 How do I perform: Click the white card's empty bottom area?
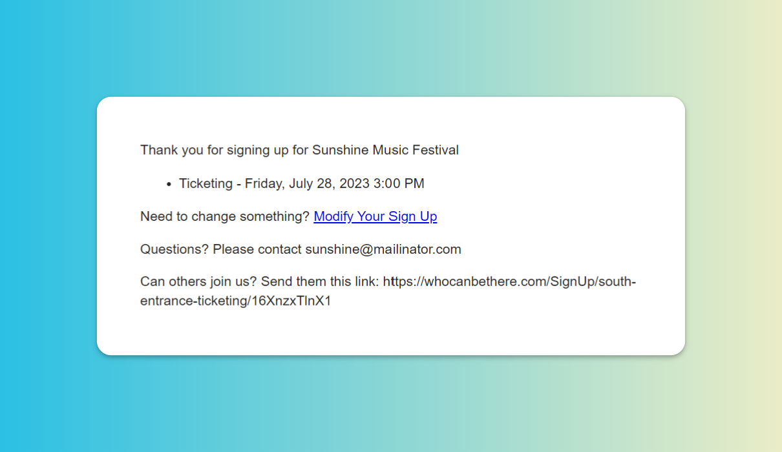click(x=391, y=333)
